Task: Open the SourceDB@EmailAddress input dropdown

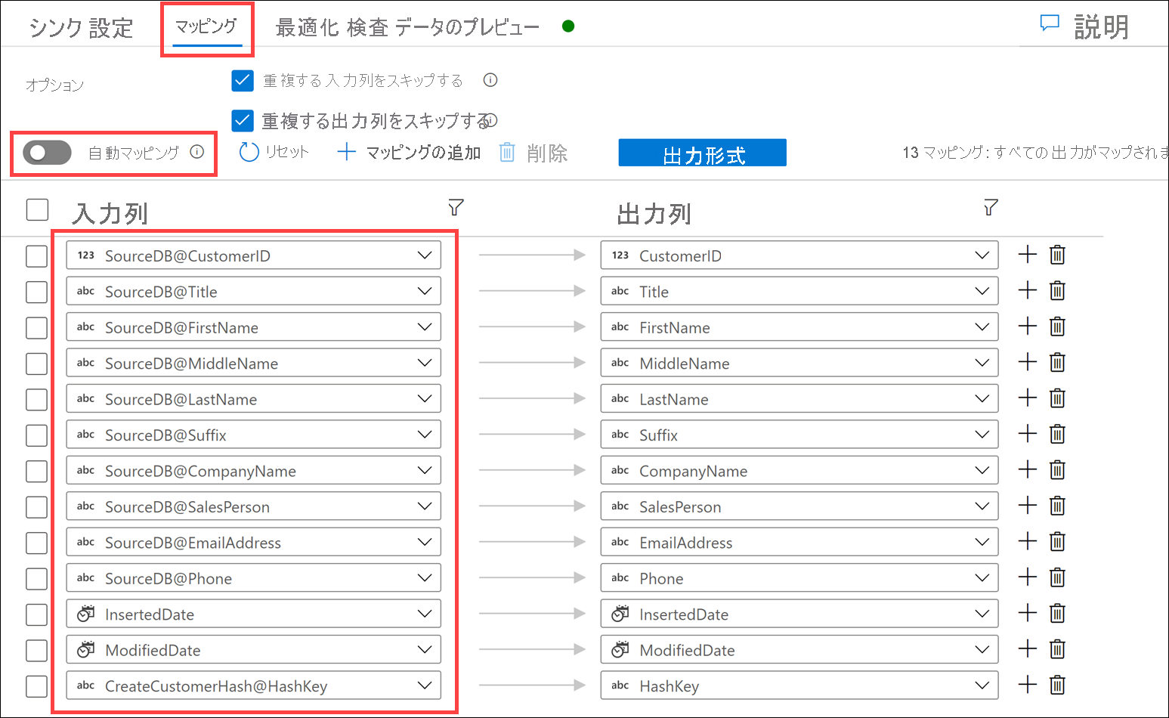Action: click(x=254, y=542)
